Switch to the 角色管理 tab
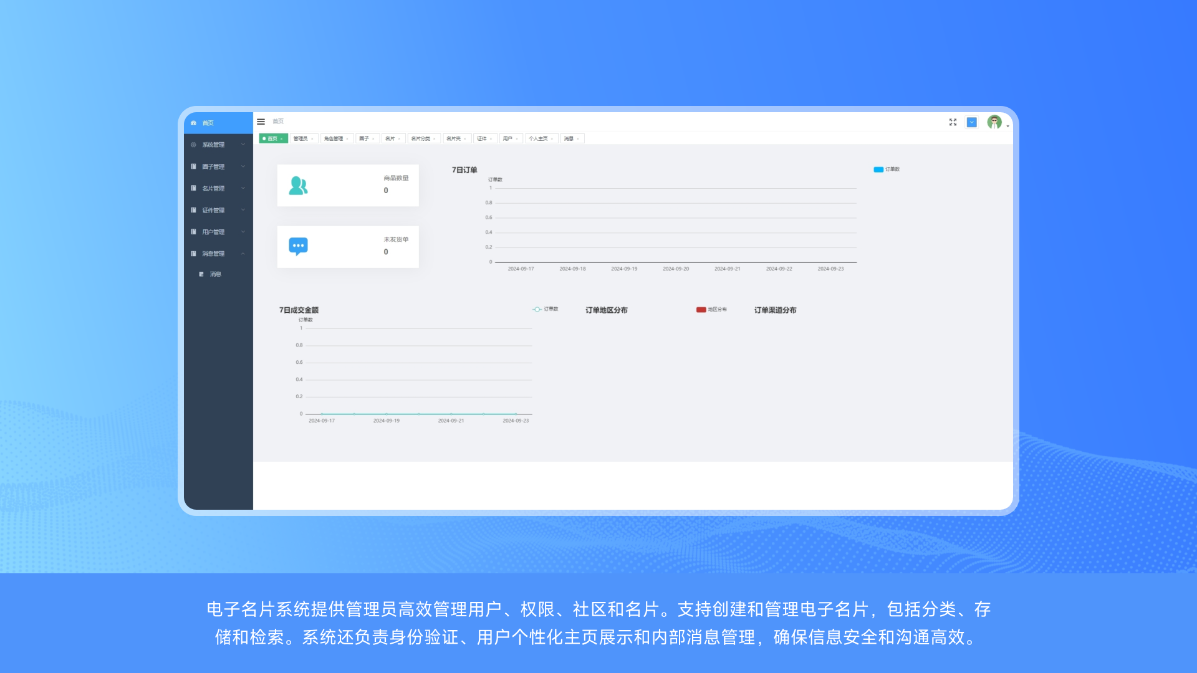The image size is (1197, 673). [x=334, y=139]
